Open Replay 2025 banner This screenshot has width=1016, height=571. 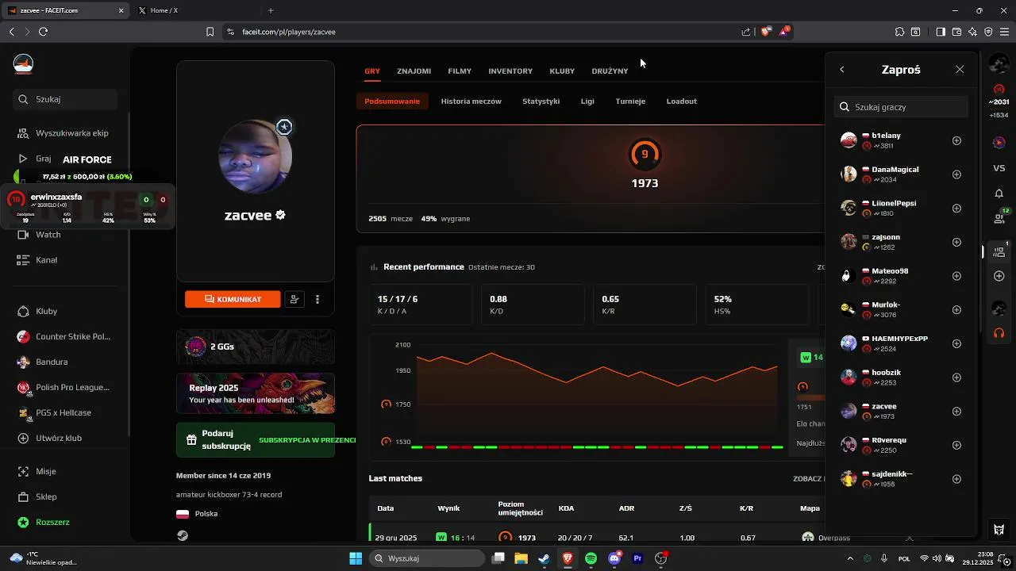pos(256,393)
